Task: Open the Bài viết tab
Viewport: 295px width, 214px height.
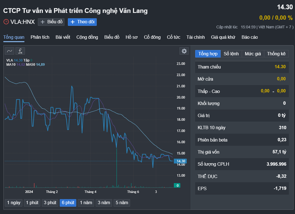Action: (63, 37)
